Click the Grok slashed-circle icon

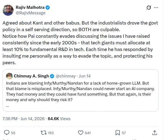(149, 7)
